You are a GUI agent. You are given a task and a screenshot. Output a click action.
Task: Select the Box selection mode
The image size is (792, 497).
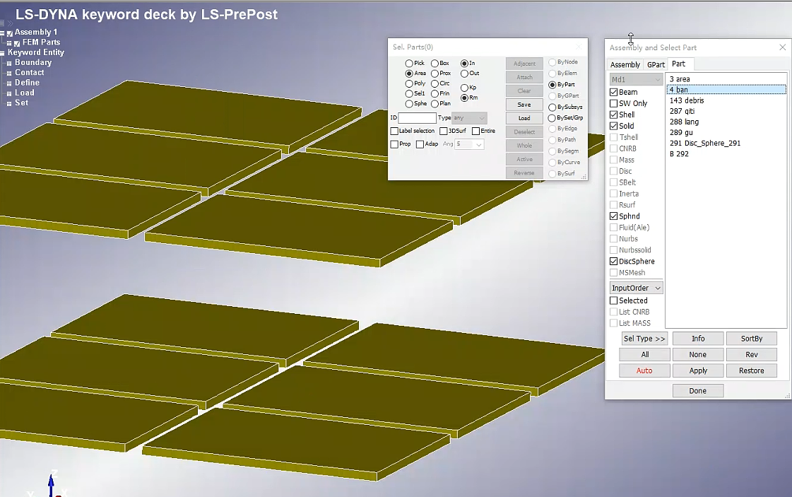[x=435, y=63]
